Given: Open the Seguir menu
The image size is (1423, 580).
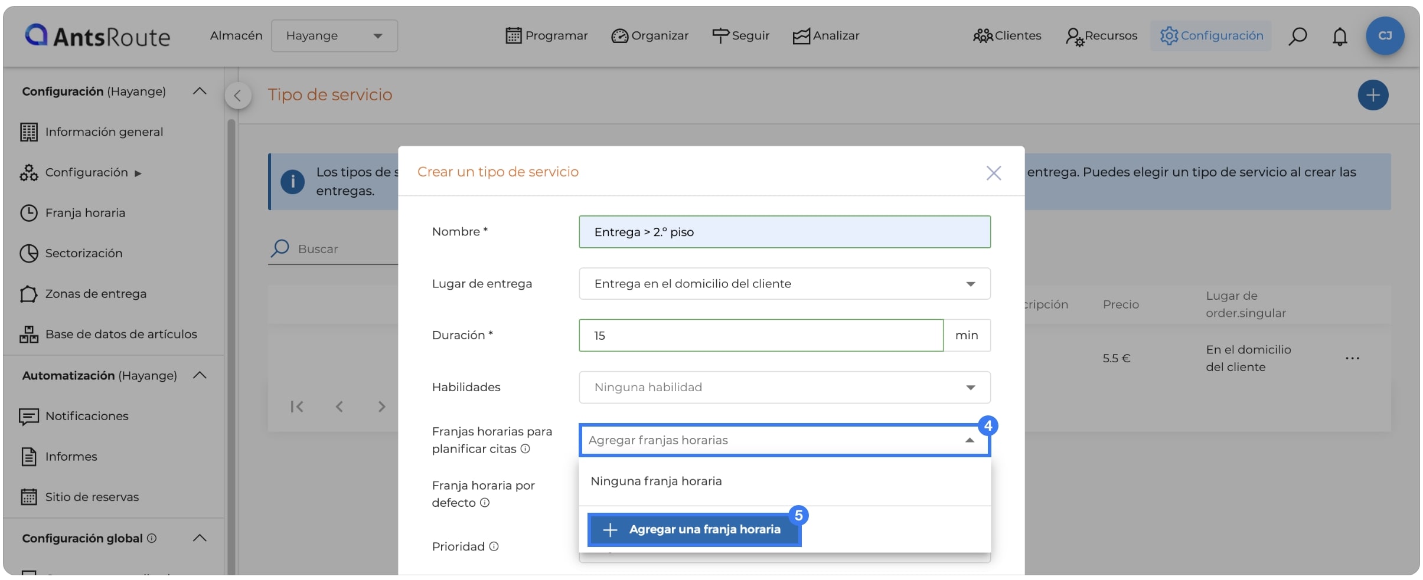Looking at the screenshot, I should (741, 35).
